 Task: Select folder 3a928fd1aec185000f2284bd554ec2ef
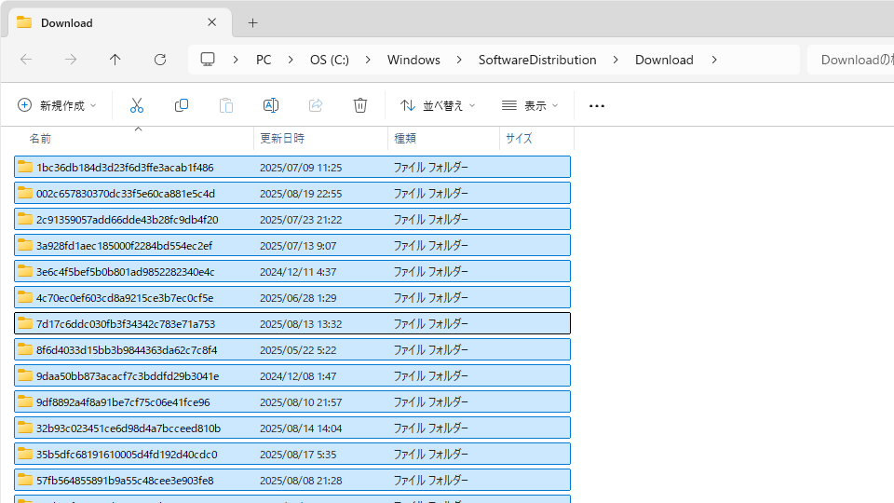pyautogui.click(x=292, y=245)
